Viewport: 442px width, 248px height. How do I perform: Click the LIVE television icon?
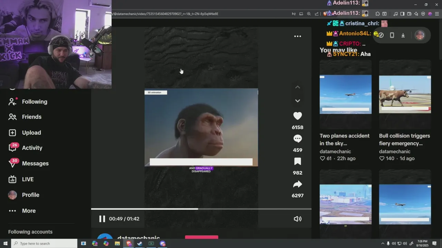point(12,179)
